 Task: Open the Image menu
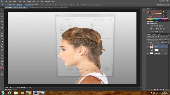[x=14, y=2]
